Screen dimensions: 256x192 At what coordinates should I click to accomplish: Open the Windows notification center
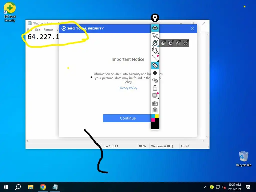click(x=248, y=187)
